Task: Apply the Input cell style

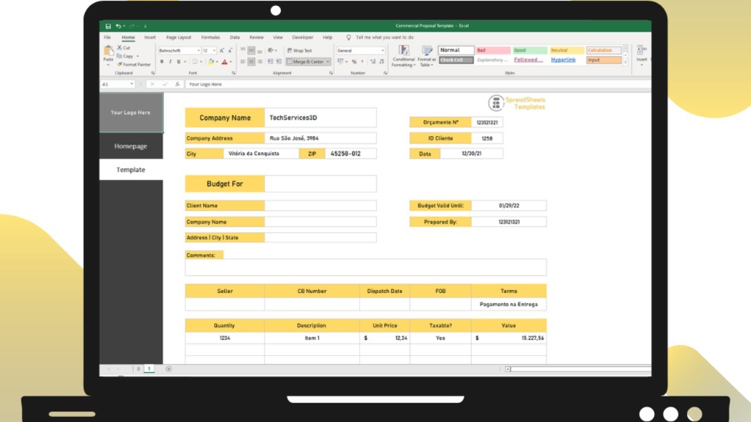Action: (x=604, y=60)
